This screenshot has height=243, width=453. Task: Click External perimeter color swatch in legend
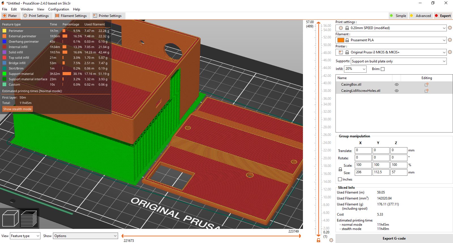(x=4, y=36)
